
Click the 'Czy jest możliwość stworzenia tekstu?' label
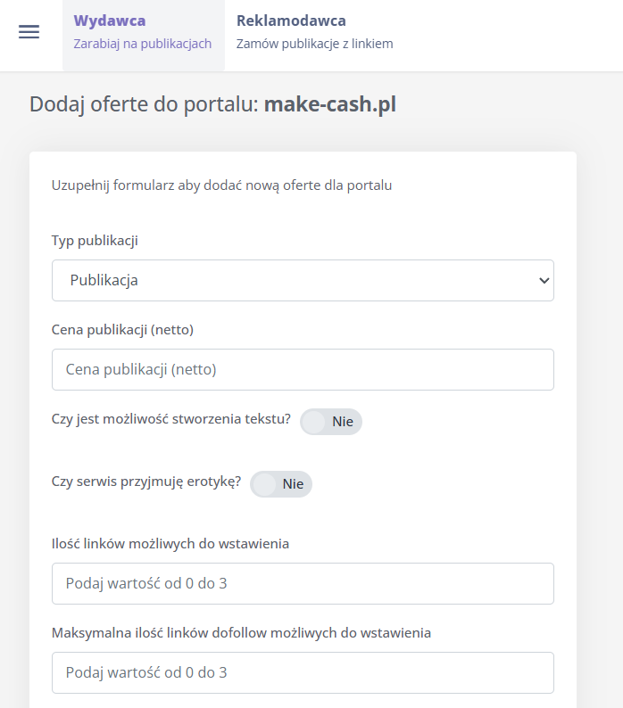point(171,419)
